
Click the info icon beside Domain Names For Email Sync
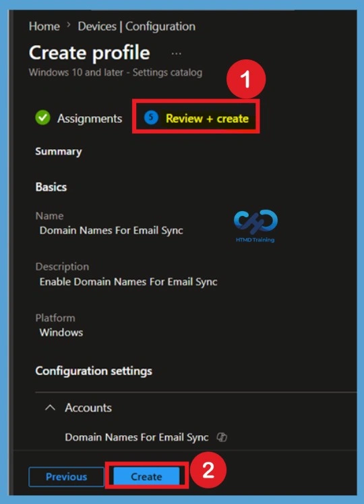(x=222, y=437)
